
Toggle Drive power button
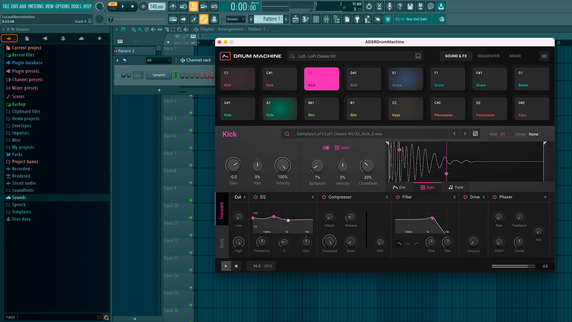[465, 197]
